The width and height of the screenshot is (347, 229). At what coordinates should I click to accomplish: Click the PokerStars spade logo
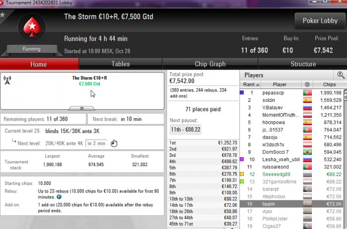[32, 27]
